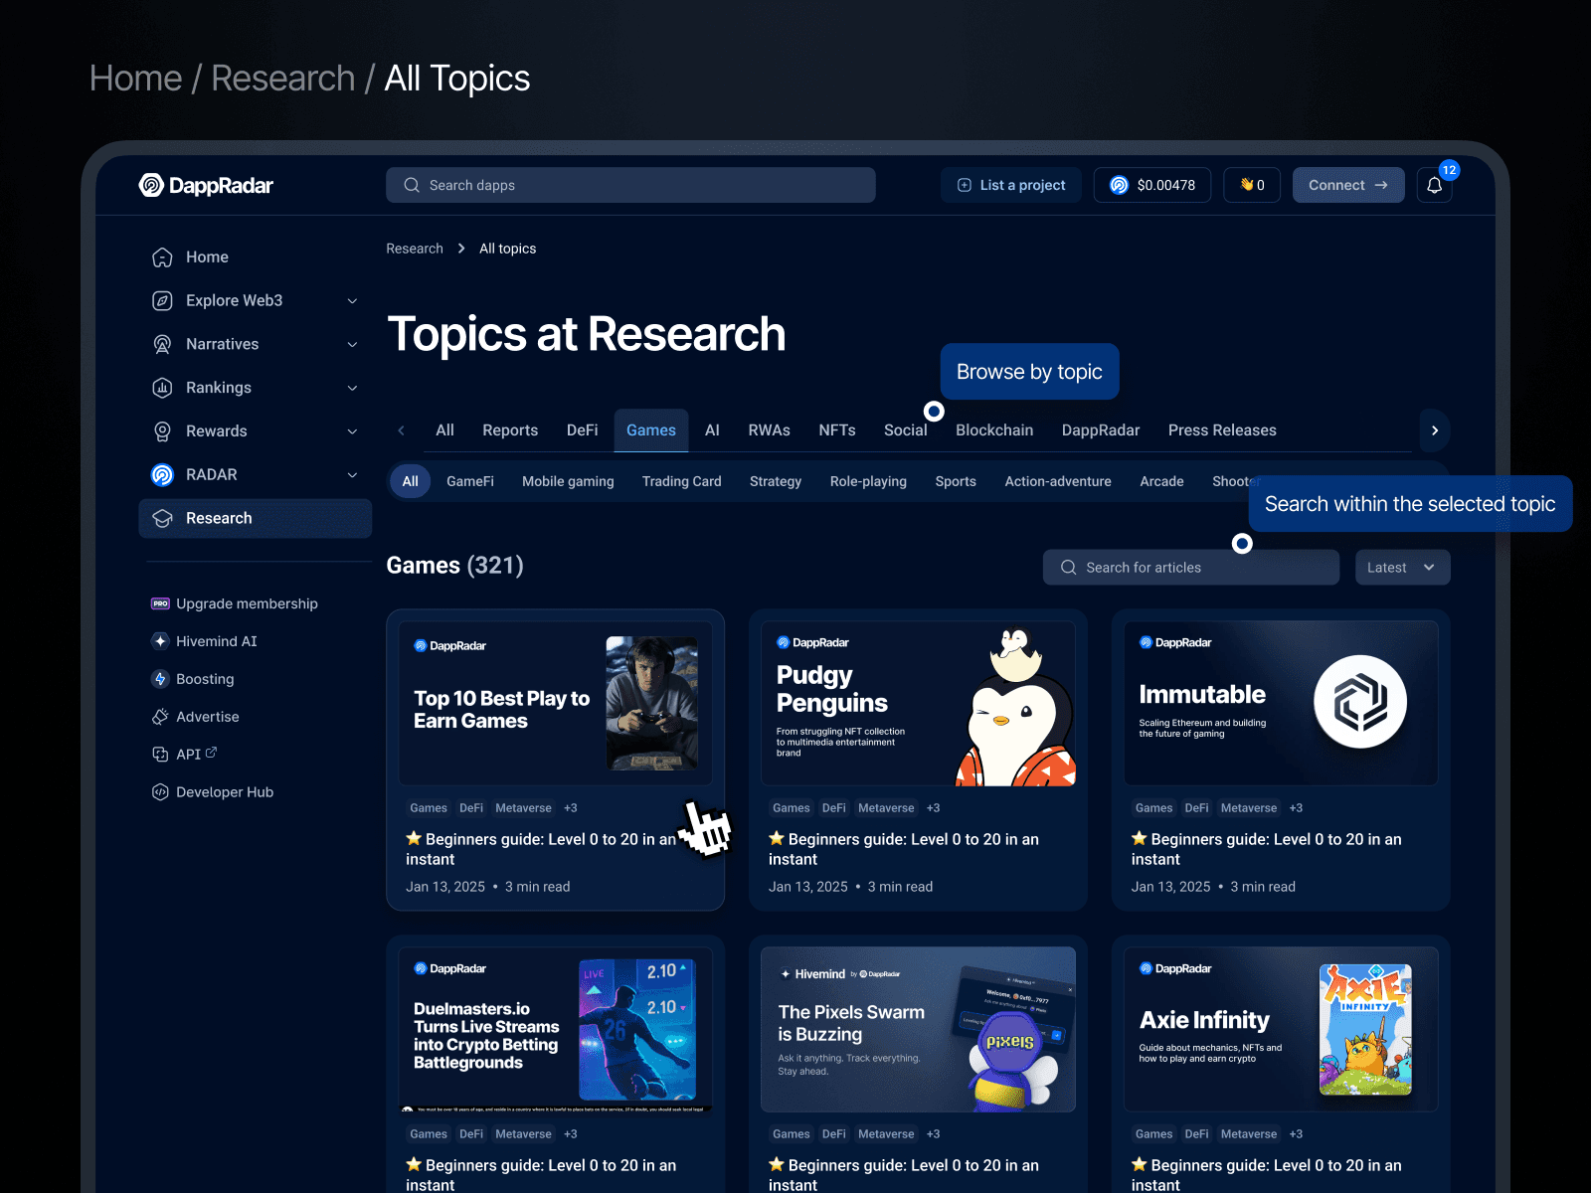1591x1193 pixels.
Task: Click the Explore Web3 compass icon
Action: click(x=162, y=300)
